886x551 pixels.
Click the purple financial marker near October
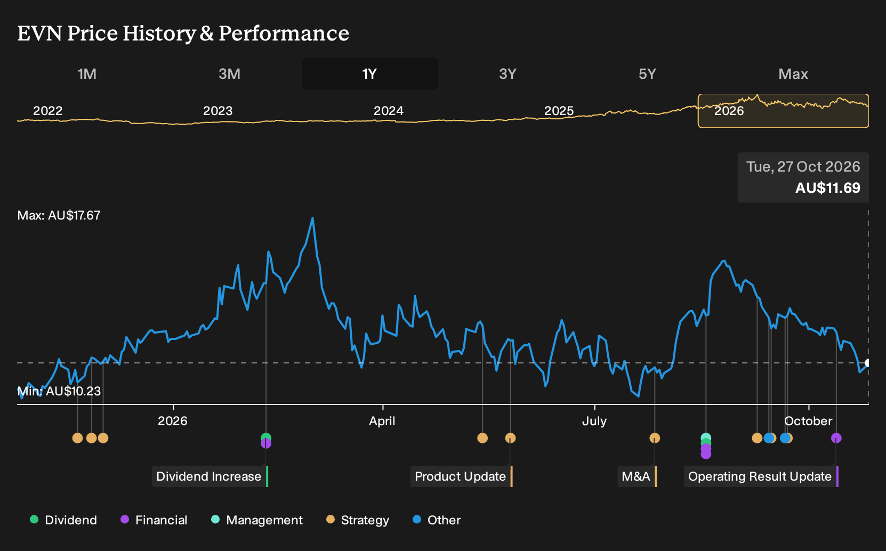tap(836, 438)
